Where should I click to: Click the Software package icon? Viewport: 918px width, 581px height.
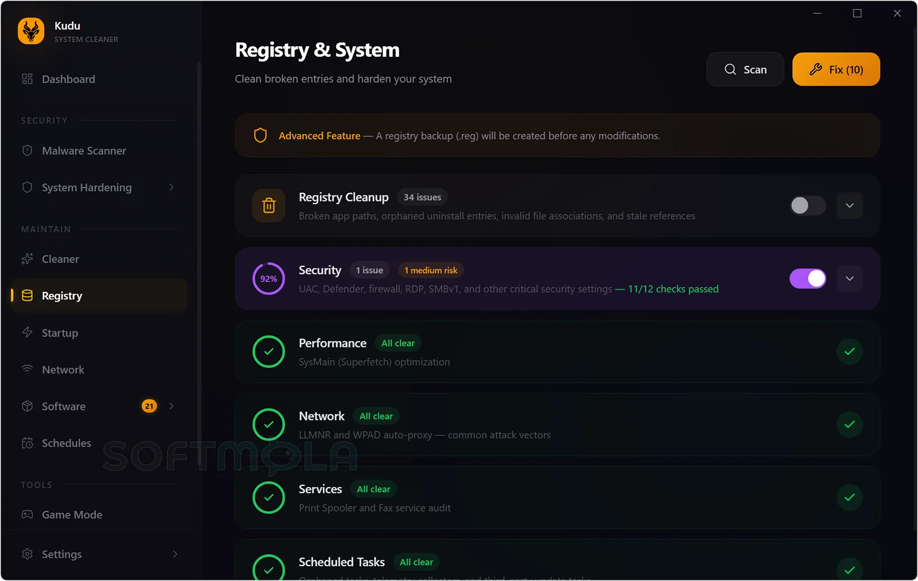coord(27,406)
